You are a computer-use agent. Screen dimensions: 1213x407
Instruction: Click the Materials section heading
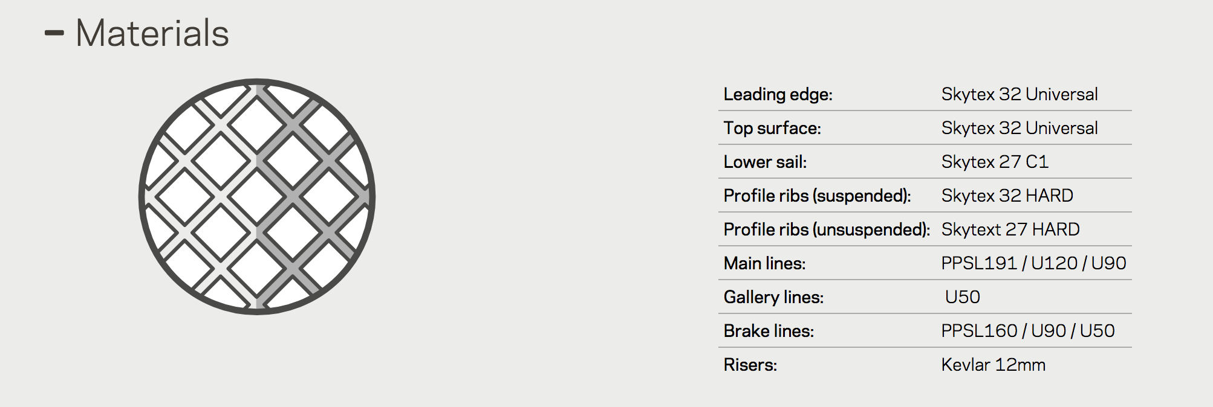[152, 33]
